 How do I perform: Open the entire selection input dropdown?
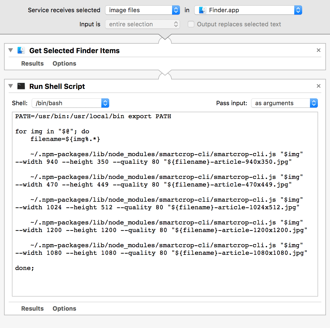click(x=143, y=24)
